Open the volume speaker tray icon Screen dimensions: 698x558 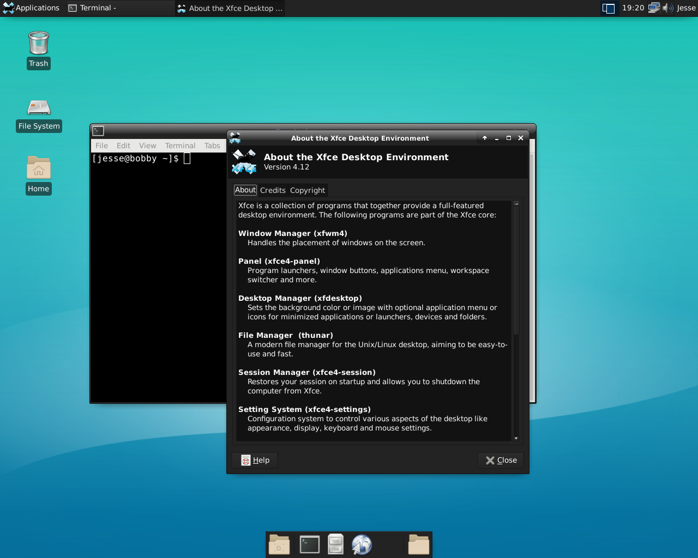point(667,8)
